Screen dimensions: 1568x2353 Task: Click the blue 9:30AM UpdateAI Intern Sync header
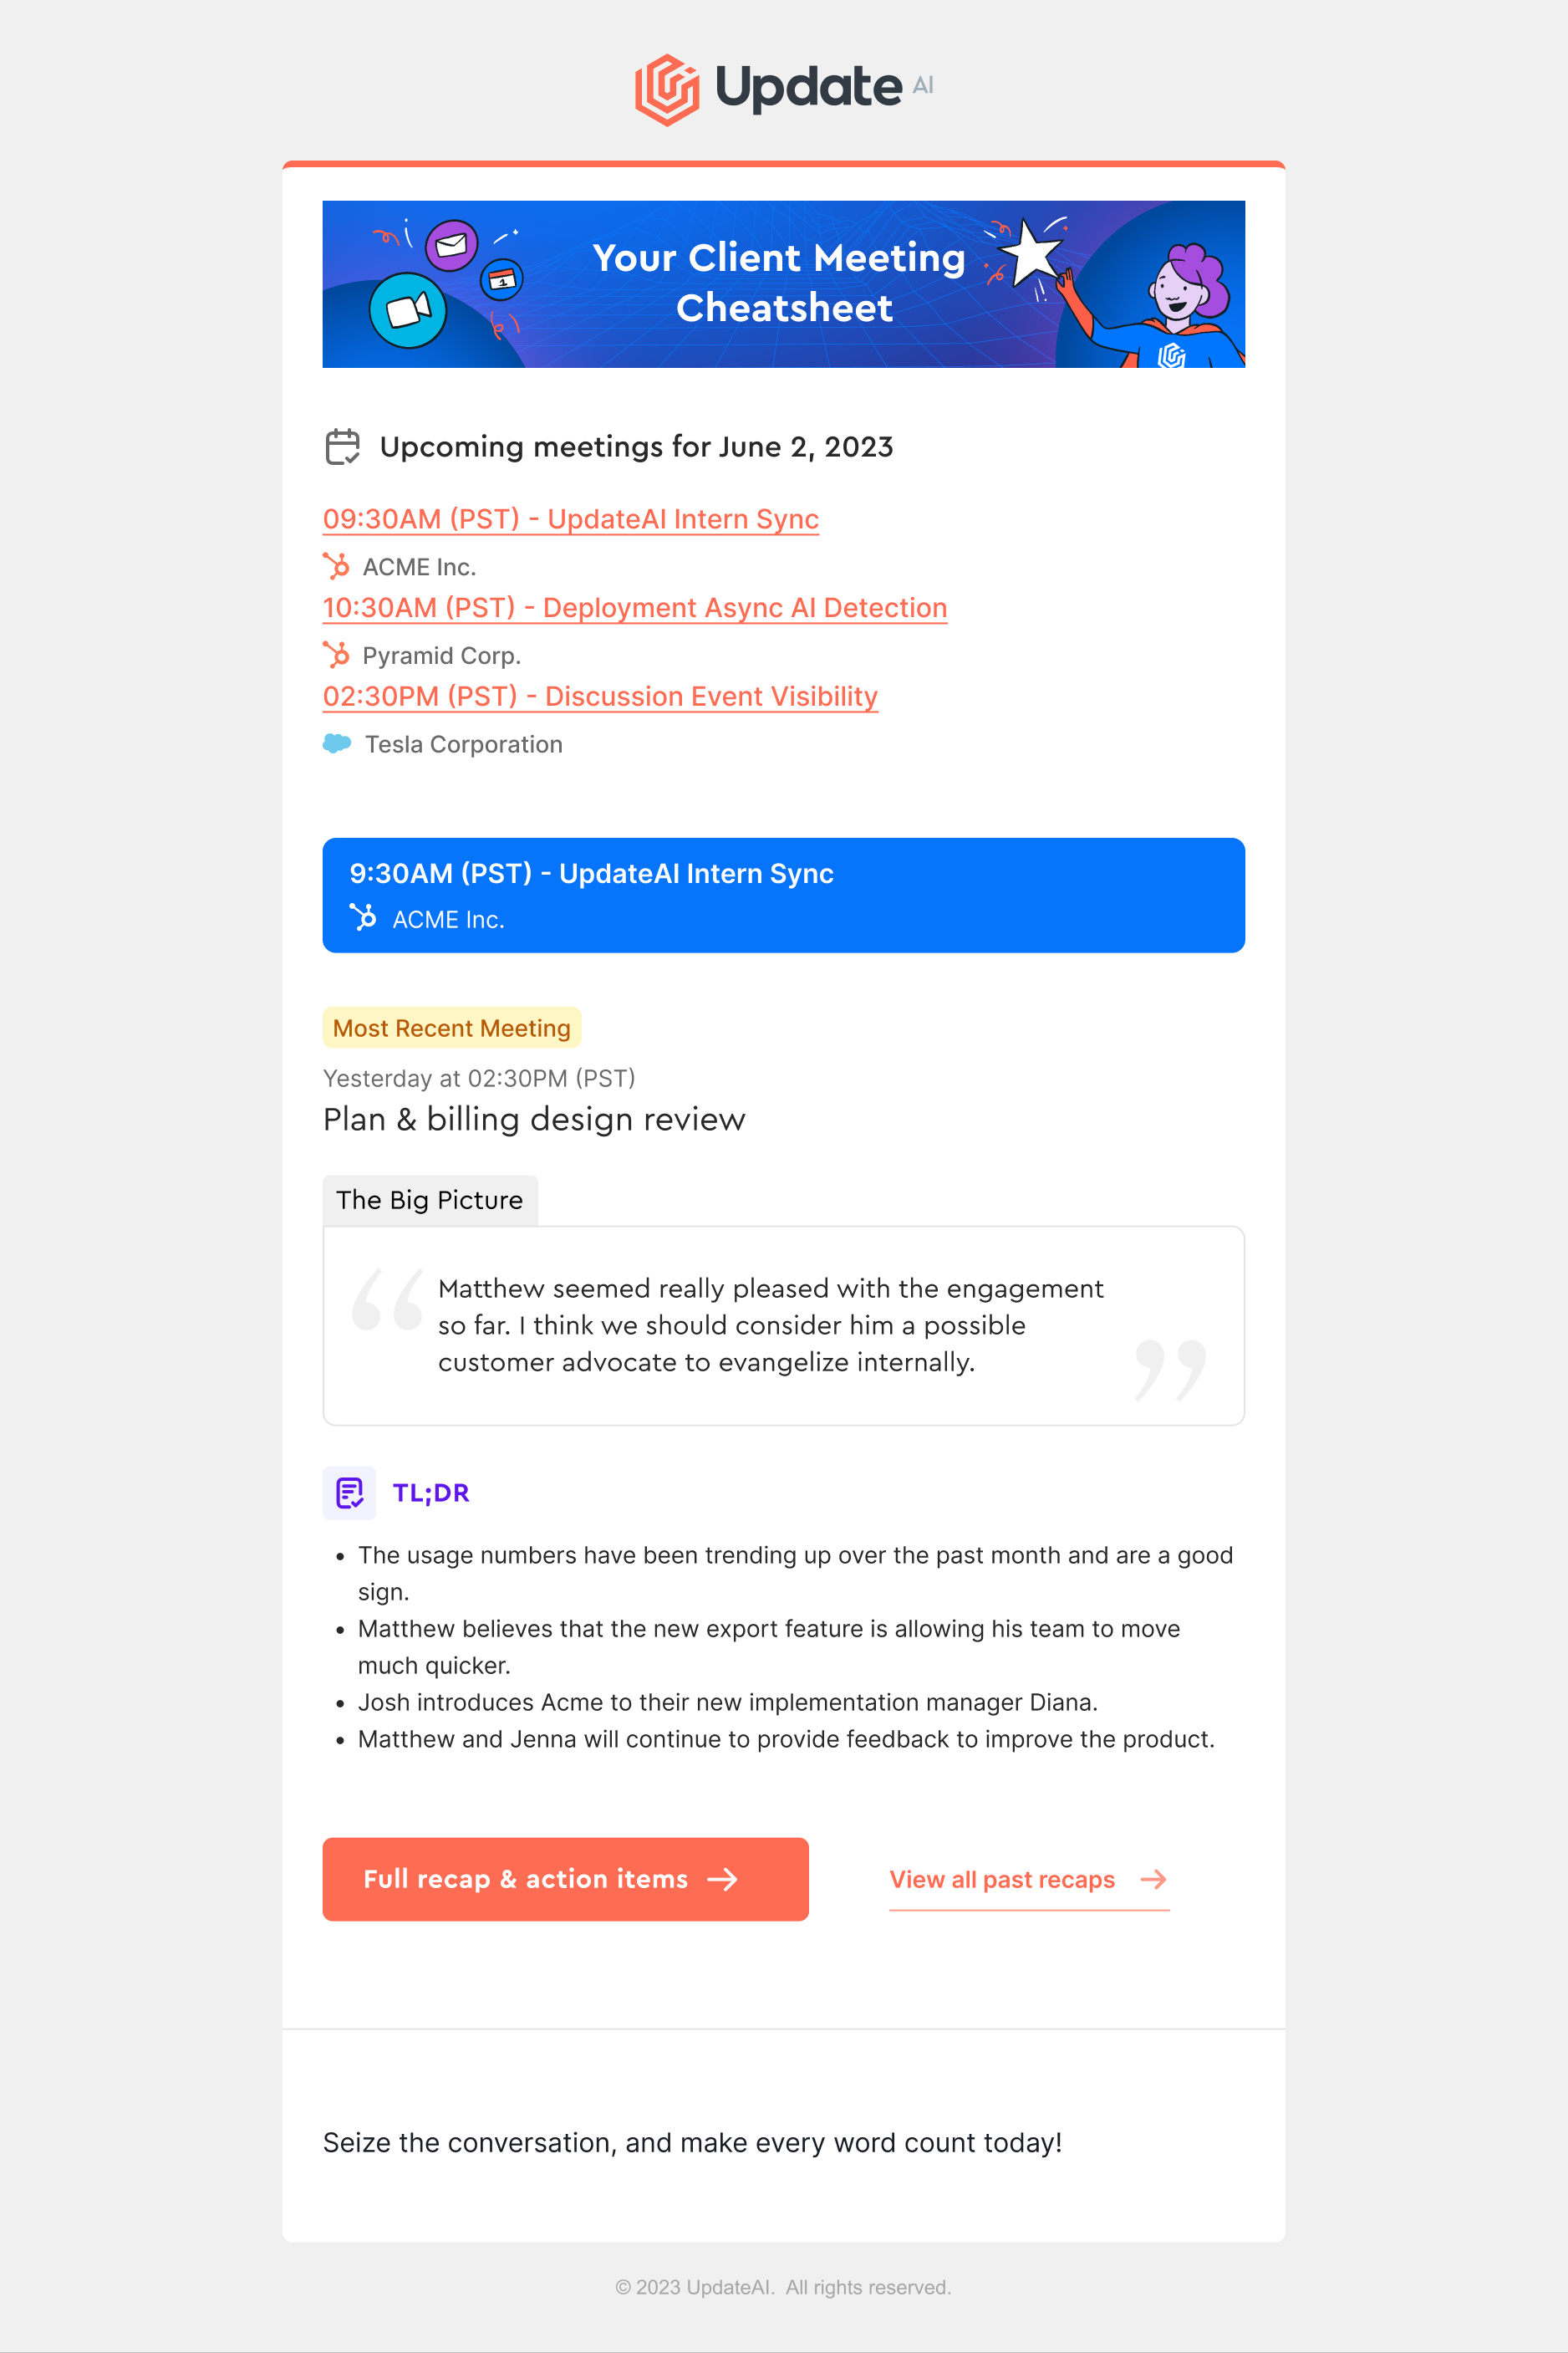784,896
